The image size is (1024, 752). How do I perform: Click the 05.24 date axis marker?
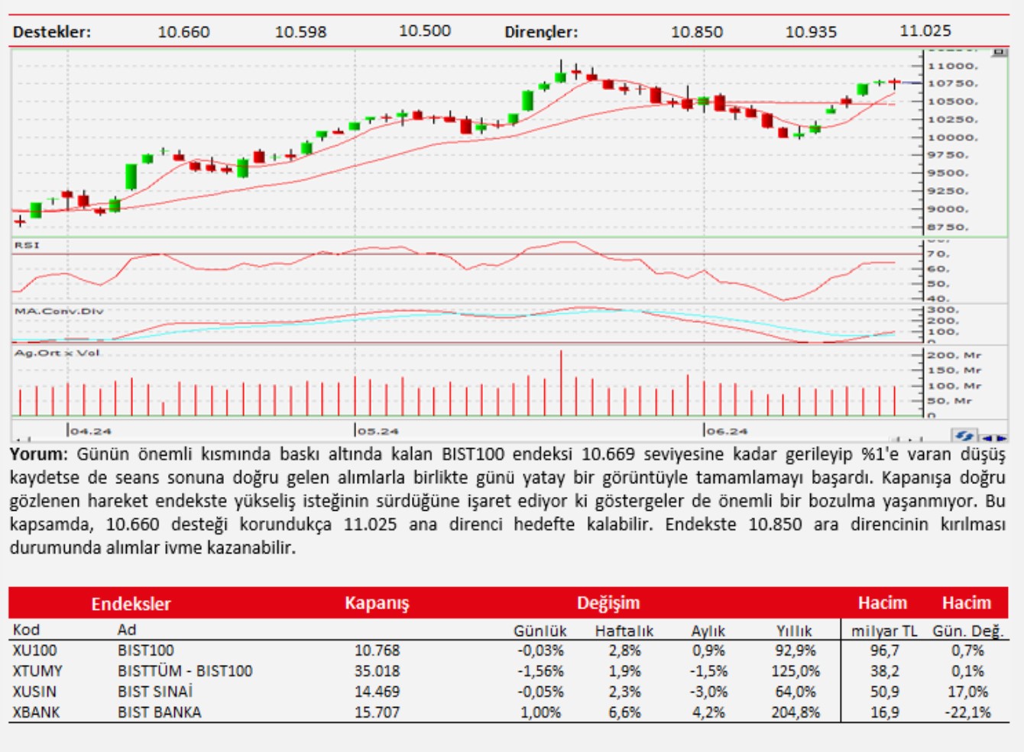378,431
